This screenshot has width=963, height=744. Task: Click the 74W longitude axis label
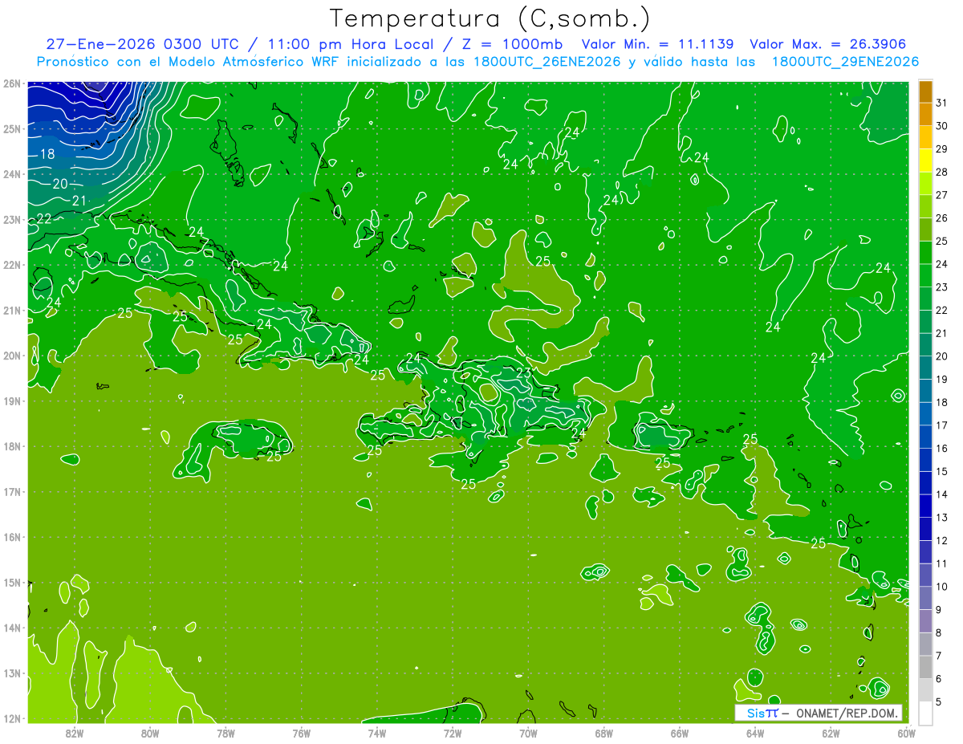376,733
